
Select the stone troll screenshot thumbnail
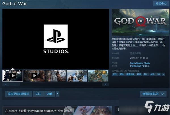pos(98,76)
